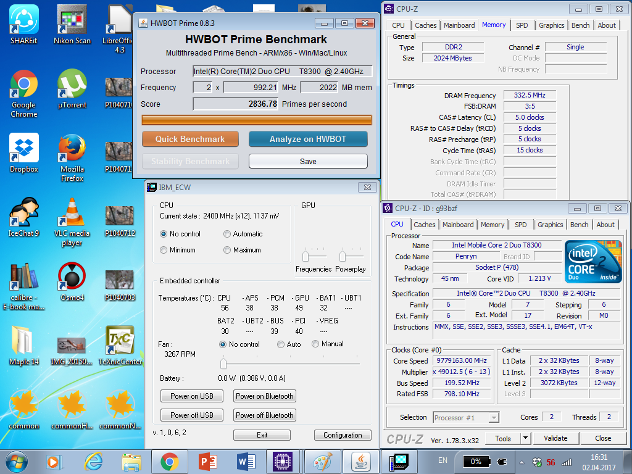Click the tray icon beside the red 56
632x474 pixels.
(537, 462)
